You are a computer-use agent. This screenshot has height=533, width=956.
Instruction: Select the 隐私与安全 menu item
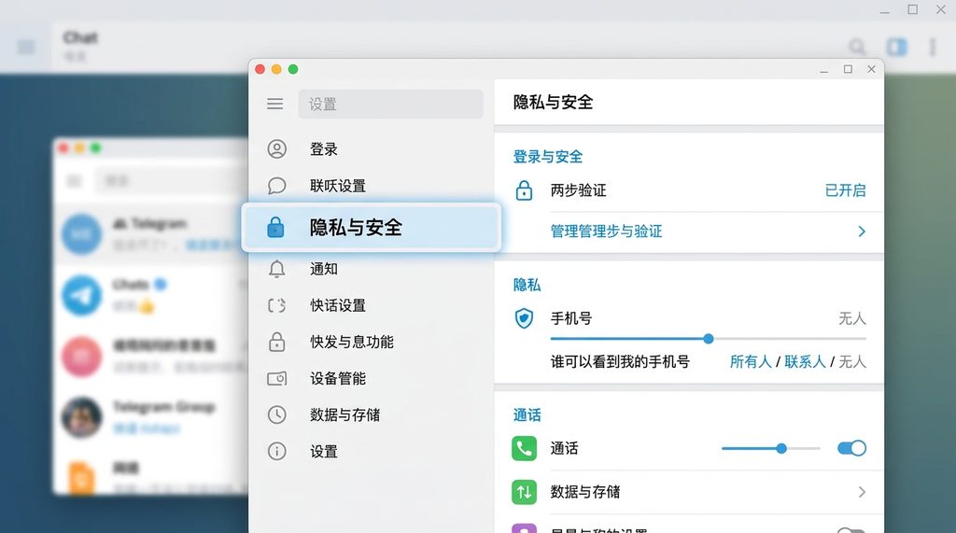372,228
